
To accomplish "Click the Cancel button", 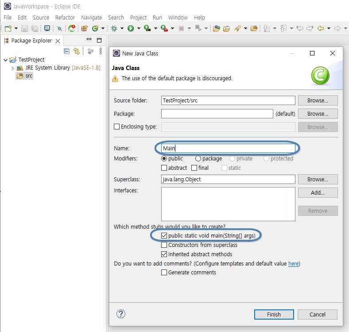I will [x=318, y=314].
